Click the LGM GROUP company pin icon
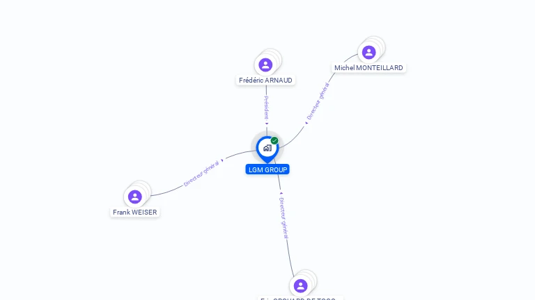 click(267, 149)
